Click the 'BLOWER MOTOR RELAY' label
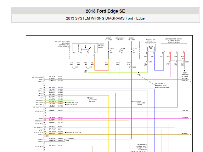Viewport: 203px width, 152px height. [x=101, y=46]
